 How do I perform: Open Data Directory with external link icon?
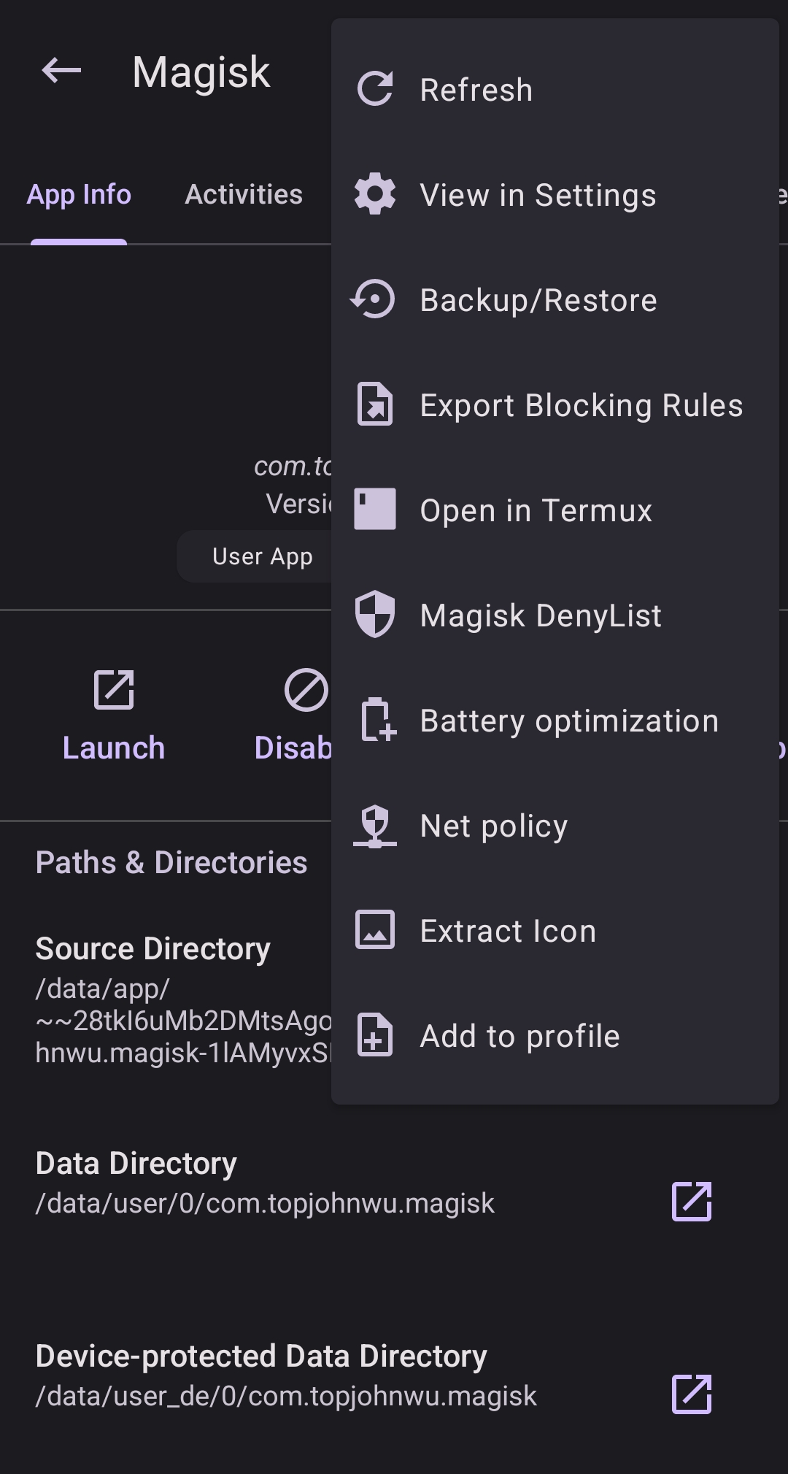689,1202
